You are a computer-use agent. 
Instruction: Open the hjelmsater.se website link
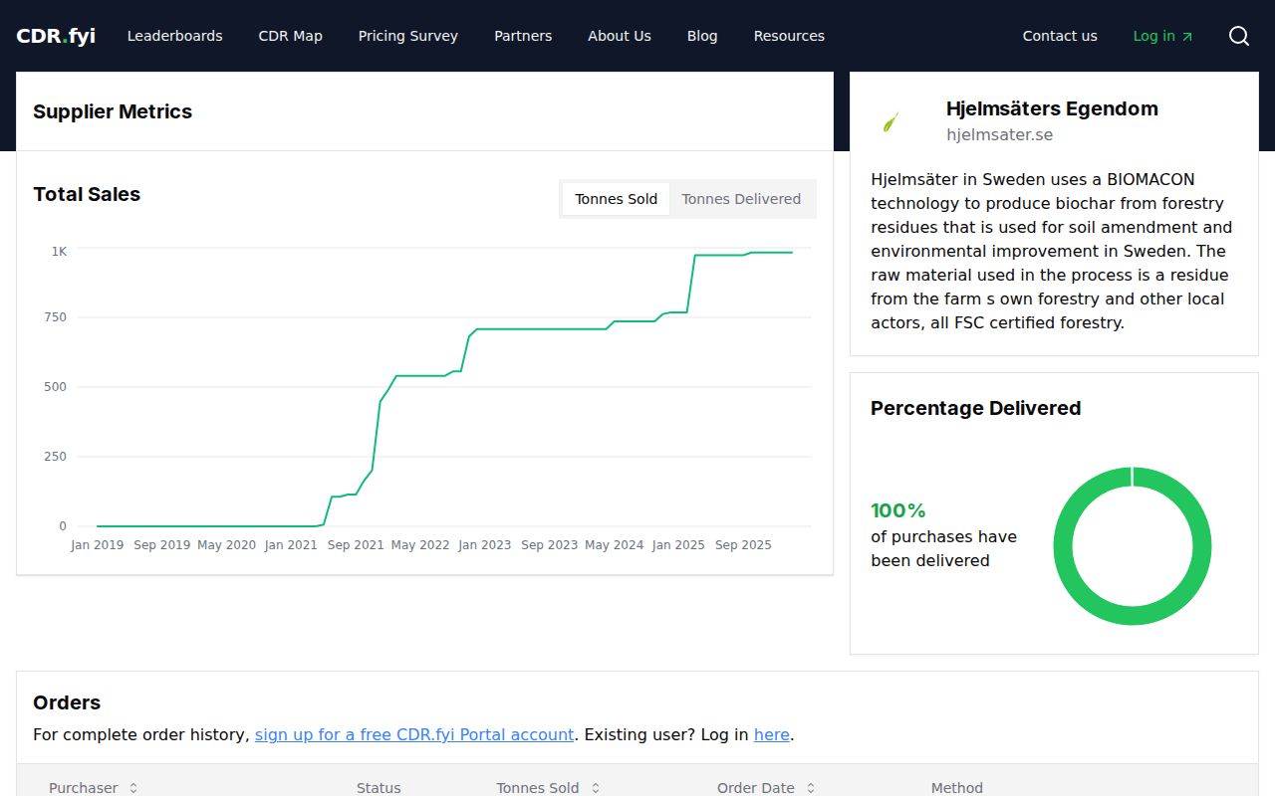tap(999, 135)
